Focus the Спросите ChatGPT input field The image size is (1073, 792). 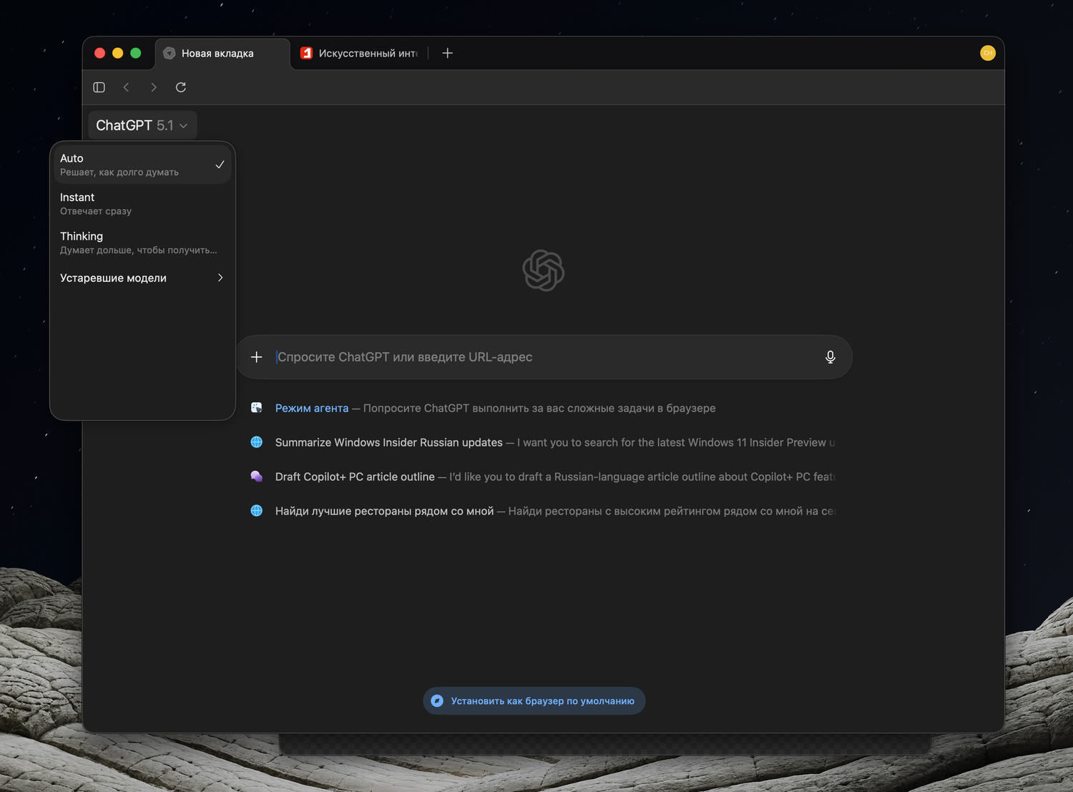click(x=544, y=357)
